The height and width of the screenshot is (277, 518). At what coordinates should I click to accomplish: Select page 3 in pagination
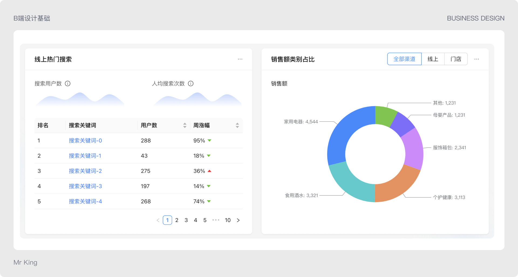pyautogui.click(x=186, y=220)
